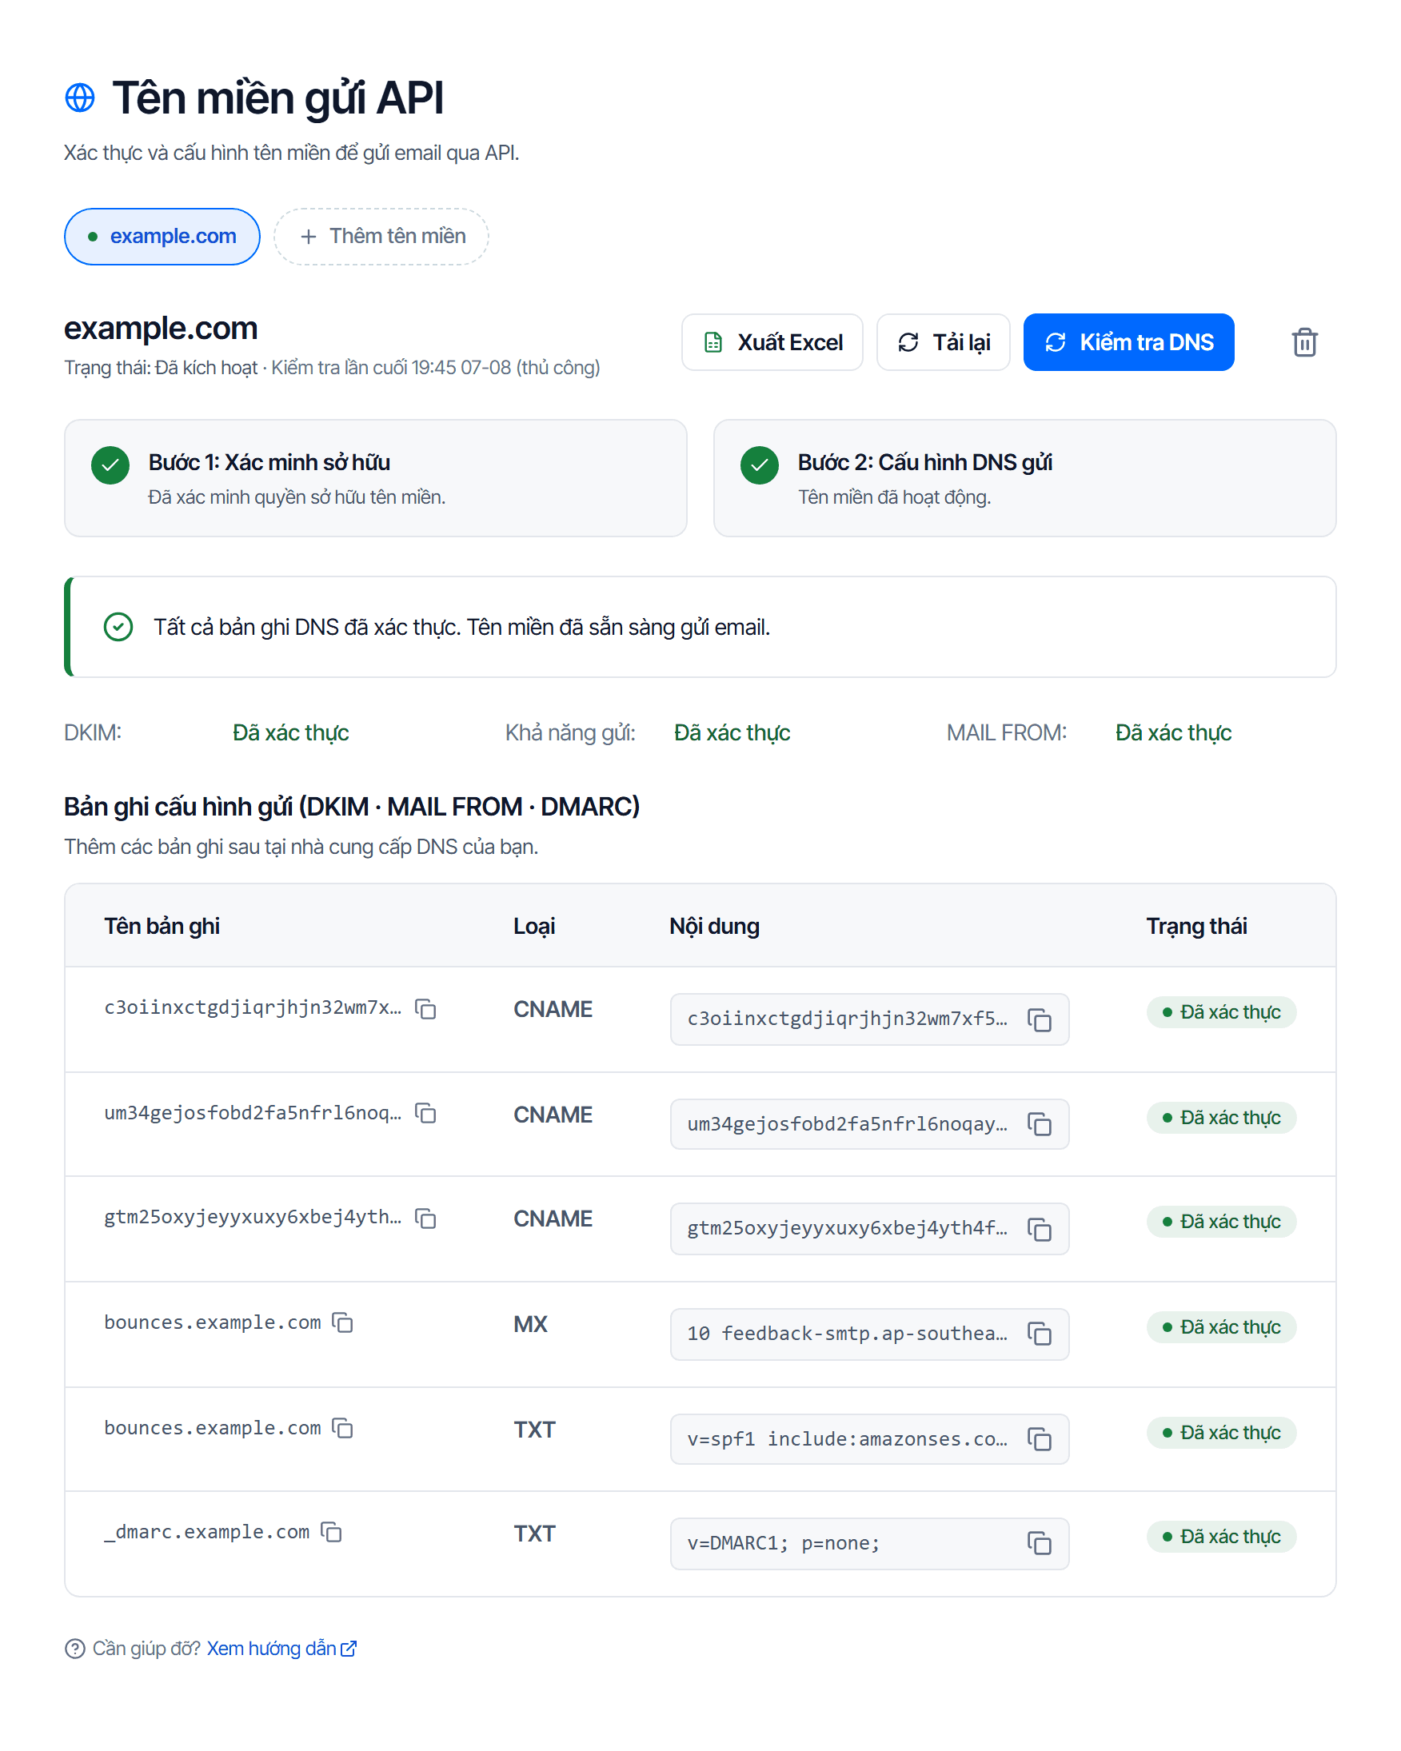Screen dimensions: 1401x1751
Task: Click the Nội dung column header
Action: (714, 926)
